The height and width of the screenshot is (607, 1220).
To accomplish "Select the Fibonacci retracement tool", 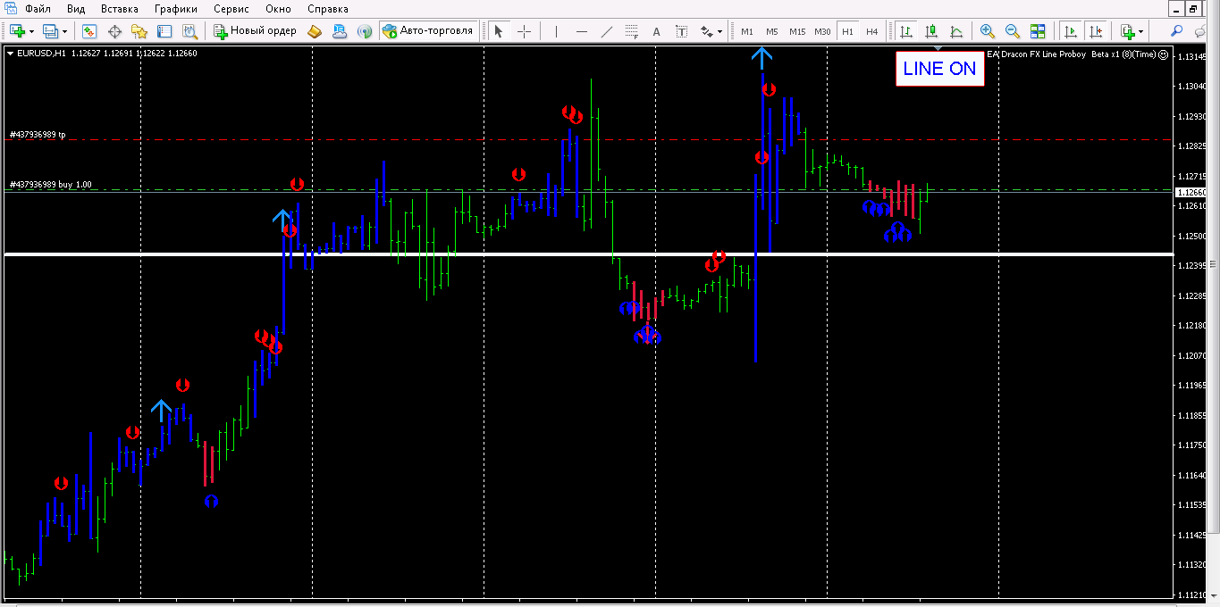I will click(632, 31).
